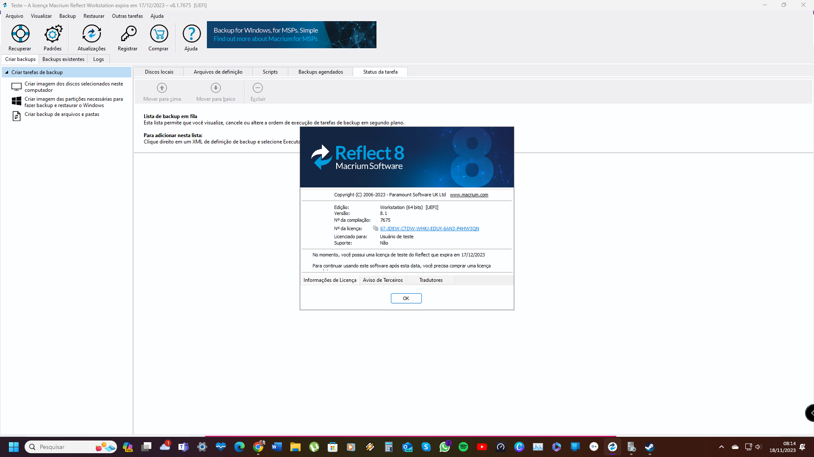Select Status da tarefa tab
The height and width of the screenshot is (457, 814).
pyautogui.click(x=380, y=72)
